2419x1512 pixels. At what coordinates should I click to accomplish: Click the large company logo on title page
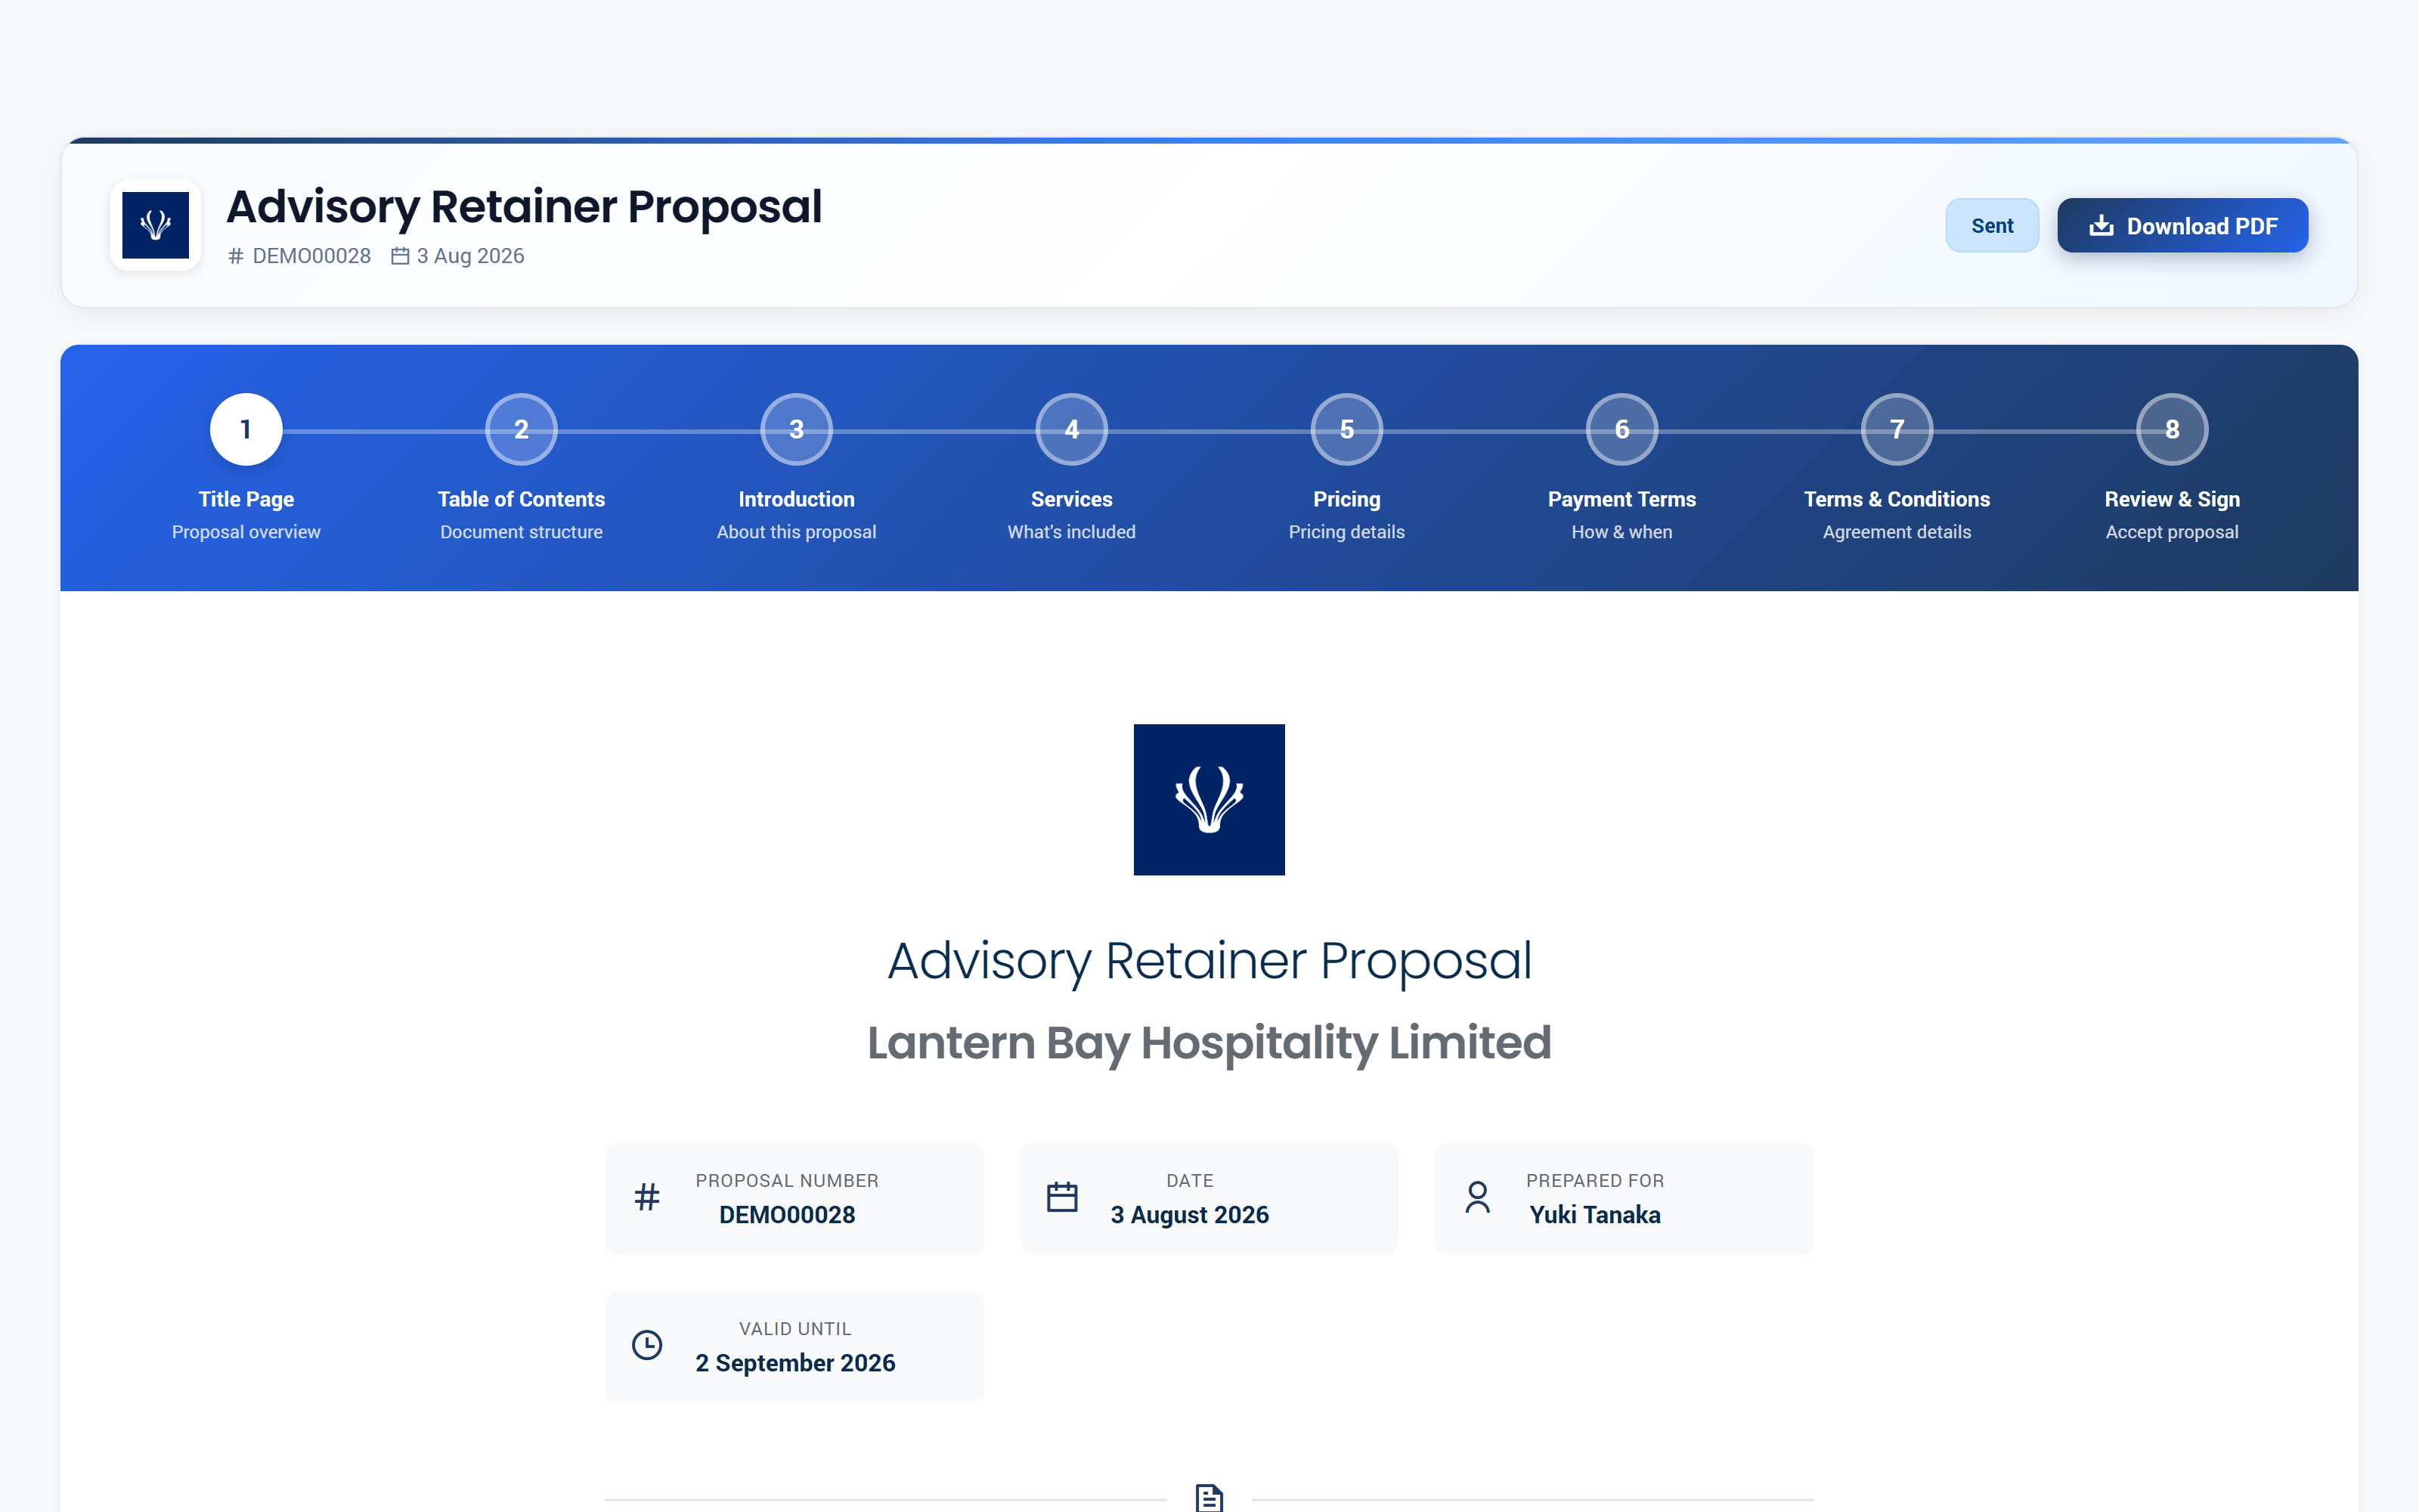pyautogui.click(x=1209, y=800)
